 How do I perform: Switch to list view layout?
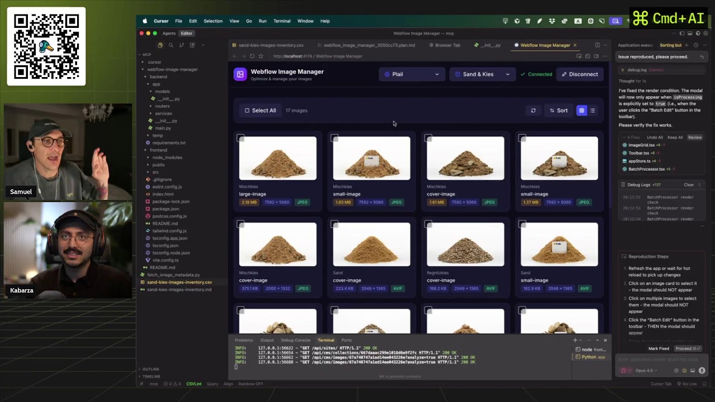593,111
